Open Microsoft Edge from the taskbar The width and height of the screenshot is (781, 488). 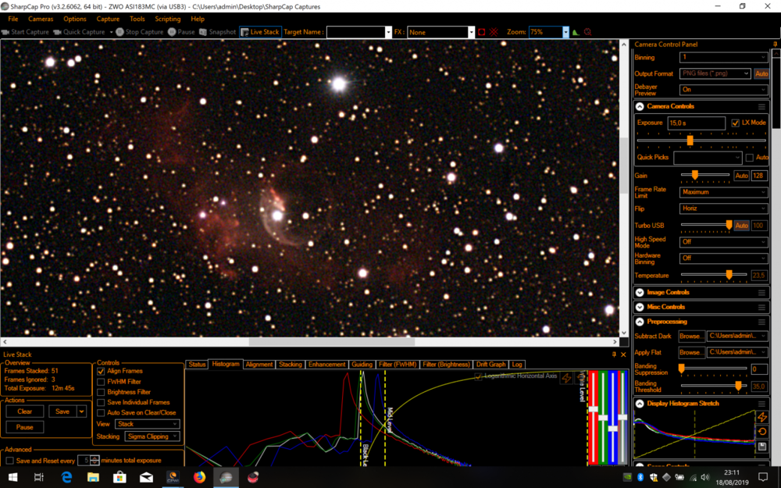tap(66, 477)
